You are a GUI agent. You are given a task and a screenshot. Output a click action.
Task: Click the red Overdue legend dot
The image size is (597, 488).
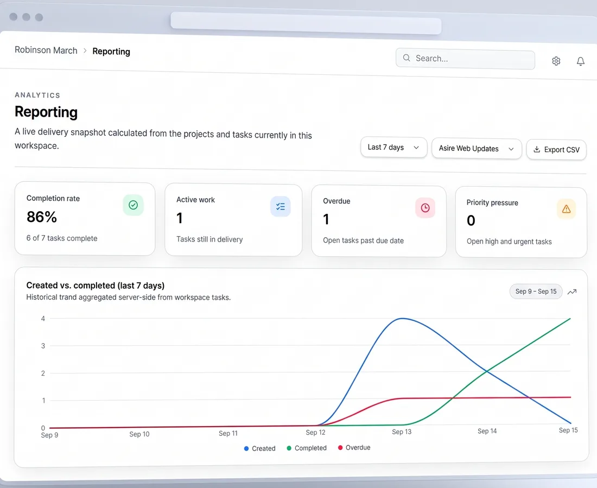coord(340,448)
